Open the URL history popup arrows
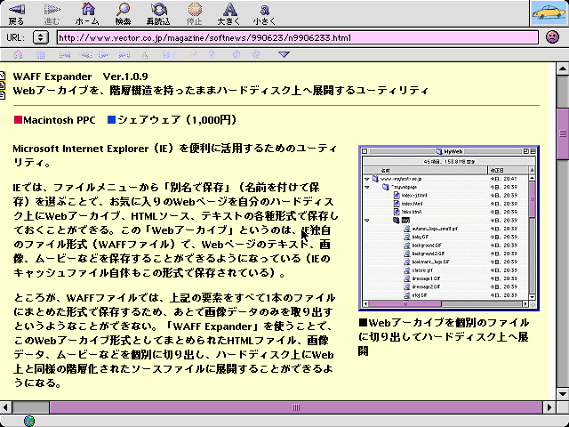Screen dimensions: 569x427 [x=40, y=37]
